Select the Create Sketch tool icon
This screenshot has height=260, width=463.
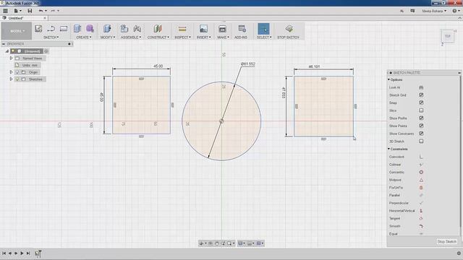pyautogui.click(x=38, y=29)
